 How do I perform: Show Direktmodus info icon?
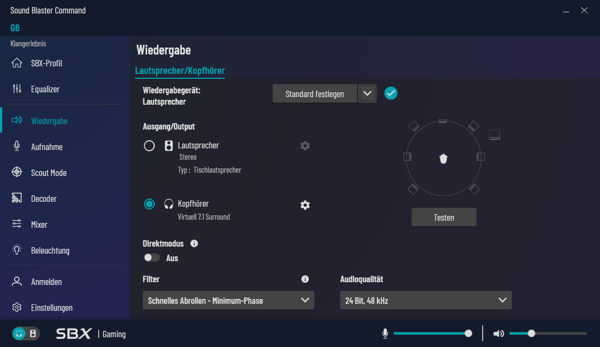[x=194, y=243]
